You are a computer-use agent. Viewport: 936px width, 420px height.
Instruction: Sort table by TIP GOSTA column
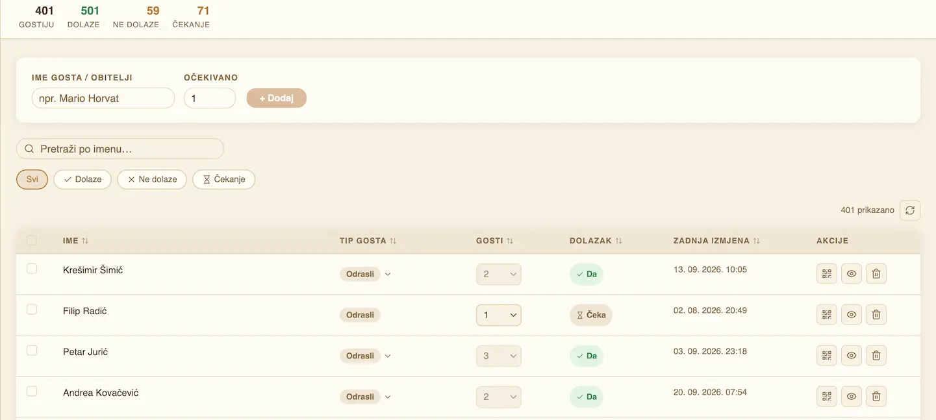point(368,241)
